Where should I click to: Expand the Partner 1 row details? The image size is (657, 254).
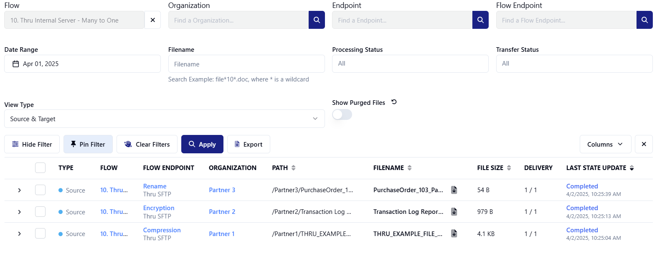[19, 234]
